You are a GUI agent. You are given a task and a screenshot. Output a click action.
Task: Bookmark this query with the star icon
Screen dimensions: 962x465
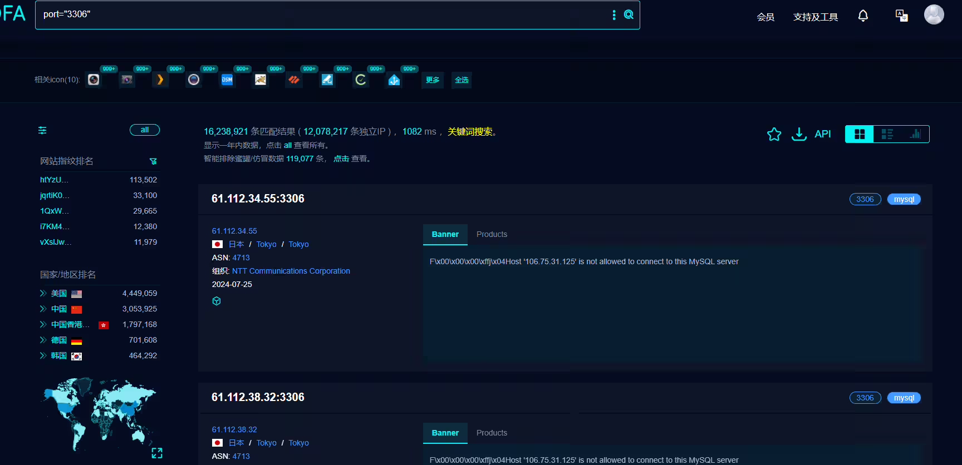tap(774, 134)
